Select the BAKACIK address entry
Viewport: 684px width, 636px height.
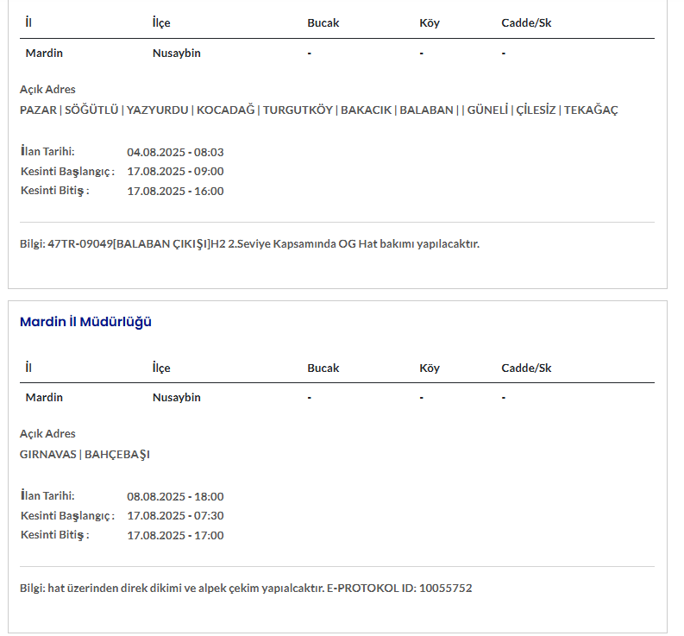pyautogui.click(x=367, y=110)
